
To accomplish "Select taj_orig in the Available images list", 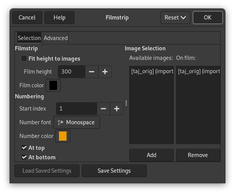I will pyautogui.click(x=151, y=71).
